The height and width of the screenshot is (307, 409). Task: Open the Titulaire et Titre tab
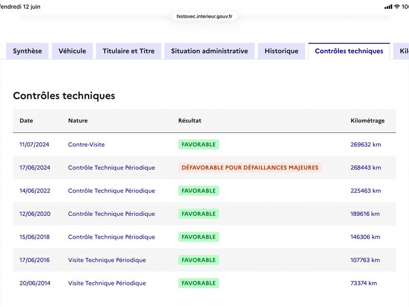[129, 51]
